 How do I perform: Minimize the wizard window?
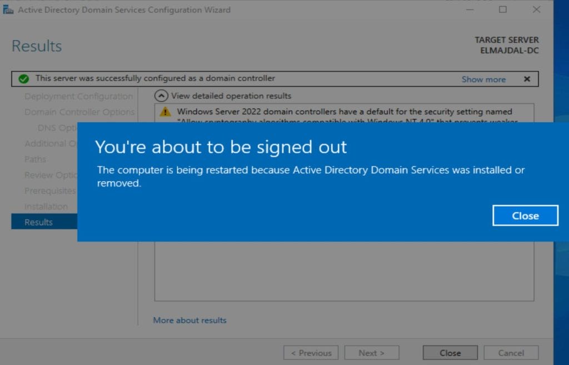tap(470, 9)
